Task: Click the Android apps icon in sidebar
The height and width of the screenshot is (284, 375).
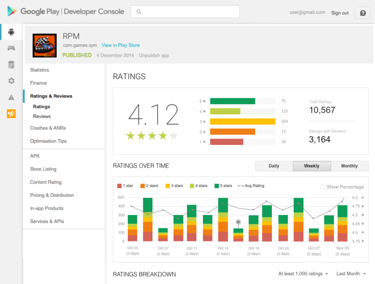Action: click(x=11, y=32)
